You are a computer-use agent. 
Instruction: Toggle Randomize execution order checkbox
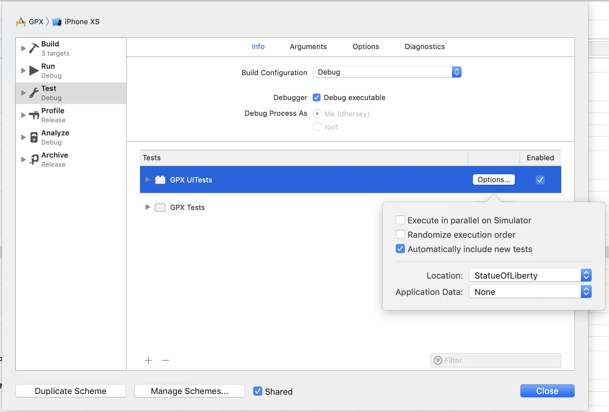tap(400, 234)
